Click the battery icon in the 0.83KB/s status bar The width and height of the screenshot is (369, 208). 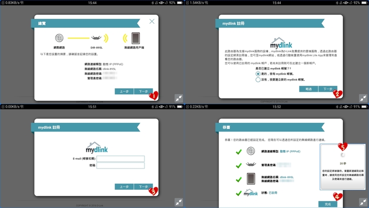click(180, 3)
